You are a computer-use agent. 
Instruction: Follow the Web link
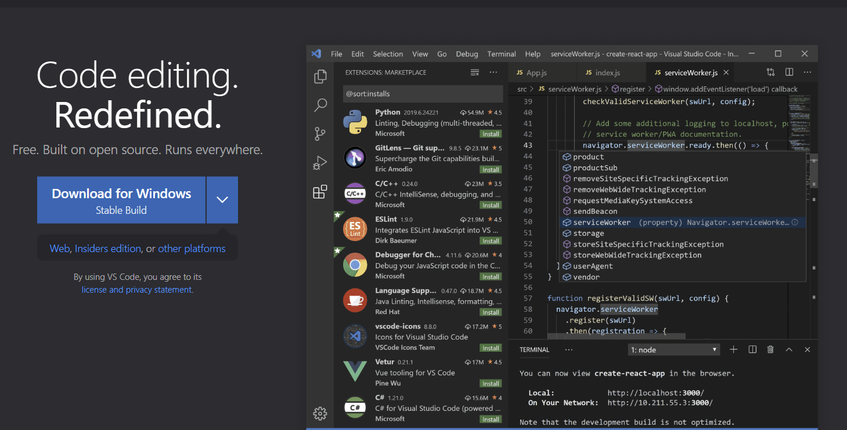[60, 249]
